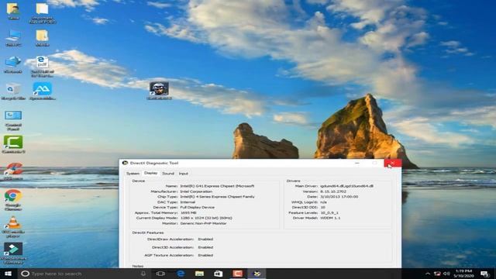
Task: Open the volume control in system tray
Action: click(446, 274)
